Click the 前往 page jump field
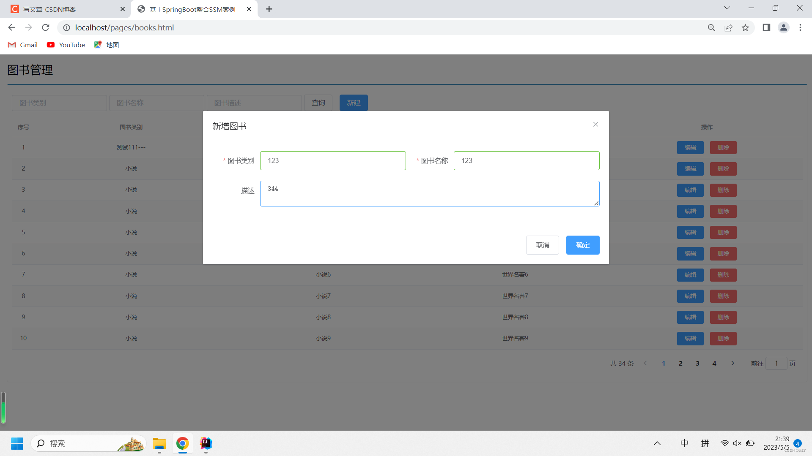 coord(776,363)
